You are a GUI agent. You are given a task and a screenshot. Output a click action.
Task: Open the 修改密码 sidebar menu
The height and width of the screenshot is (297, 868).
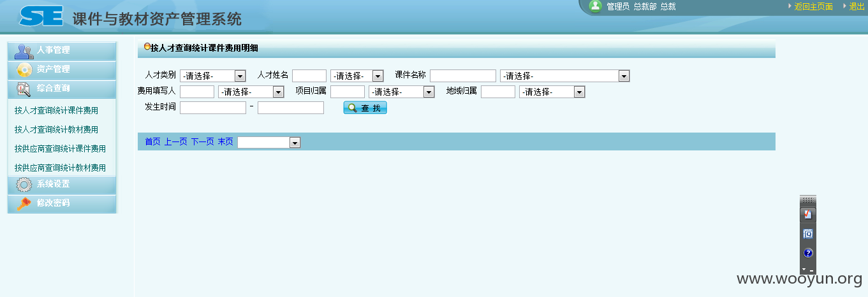[62, 204]
